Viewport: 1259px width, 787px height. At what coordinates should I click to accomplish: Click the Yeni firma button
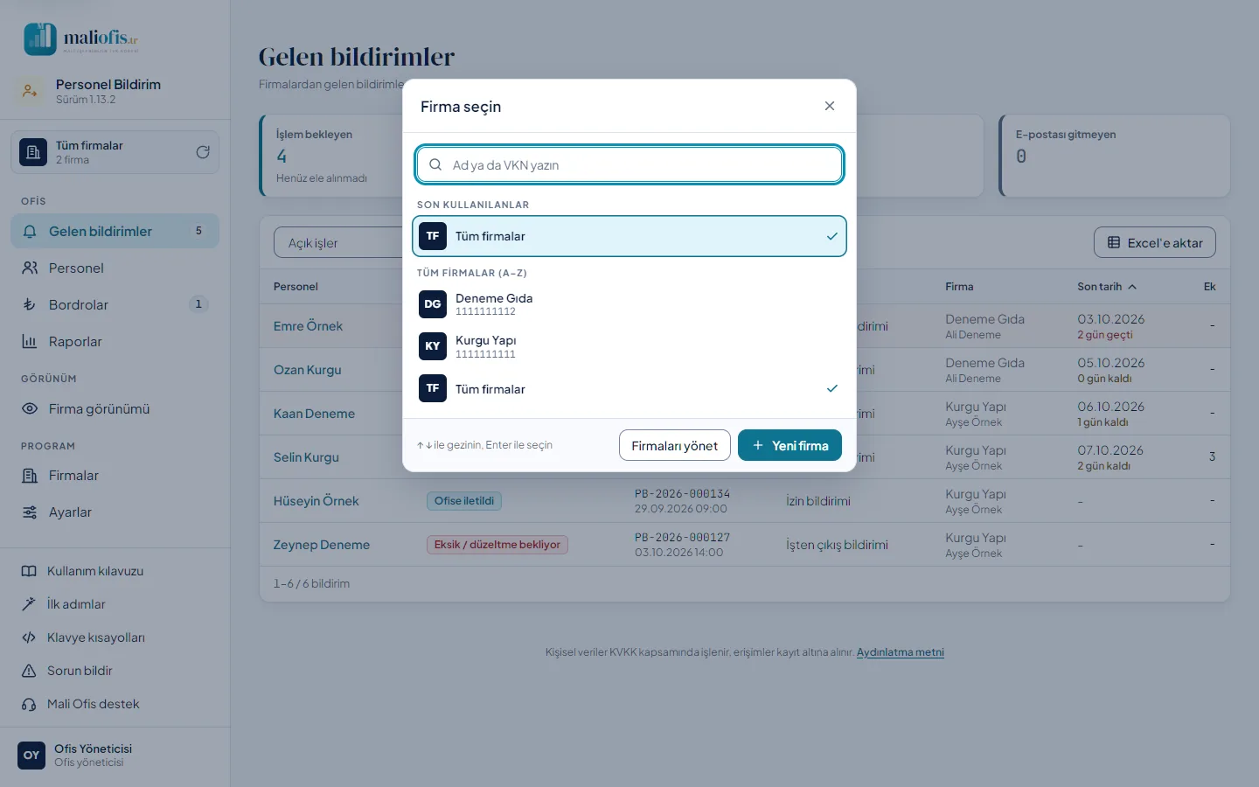tap(789, 445)
